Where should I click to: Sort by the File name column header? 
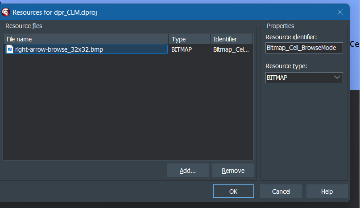(x=86, y=39)
